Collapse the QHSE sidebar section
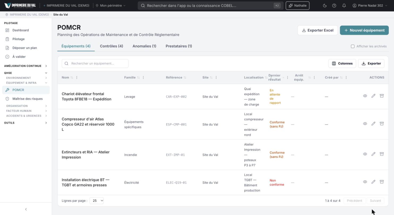Viewport: 394px width, 215px height. click(x=26, y=73)
